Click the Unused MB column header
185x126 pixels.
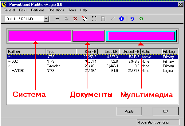click(x=130, y=52)
